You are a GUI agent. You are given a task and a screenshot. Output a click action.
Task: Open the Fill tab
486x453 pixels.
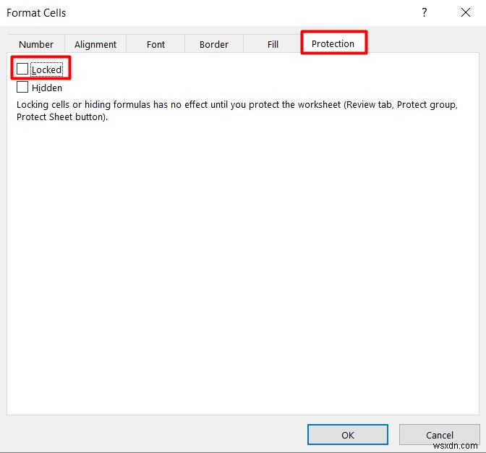[273, 44]
